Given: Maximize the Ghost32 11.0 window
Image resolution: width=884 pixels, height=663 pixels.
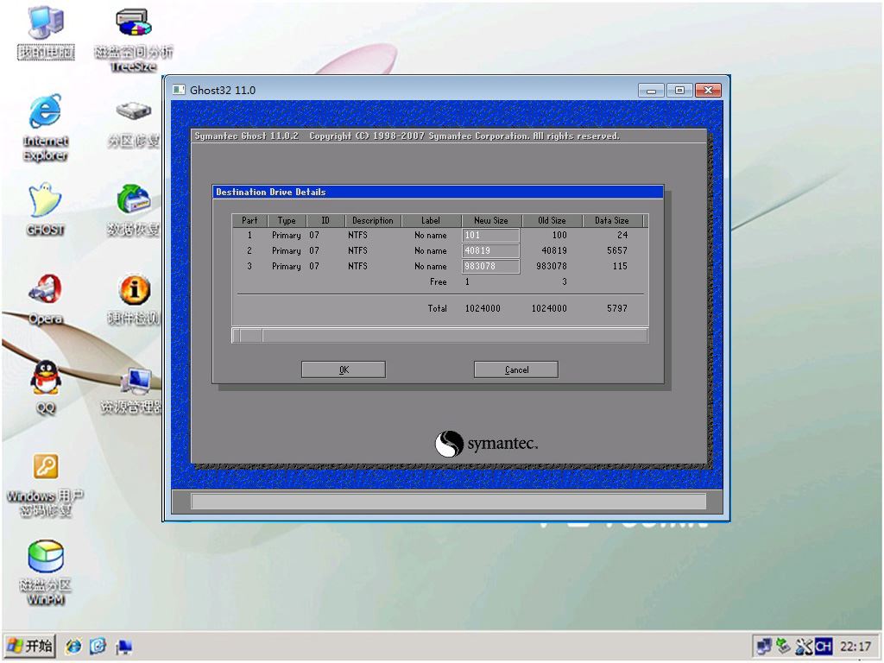Looking at the screenshot, I should pos(679,90).
